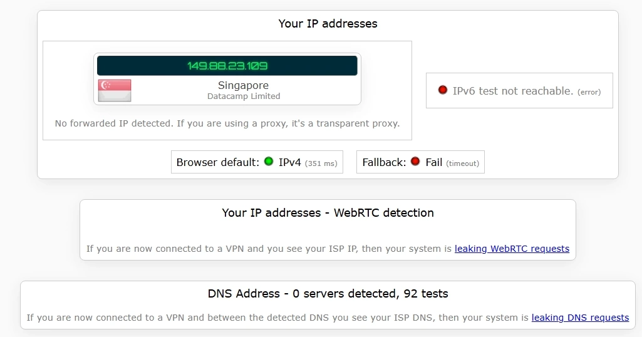Click the IPv6 test not reachable message
642x337 pixels.
[513, 91]
